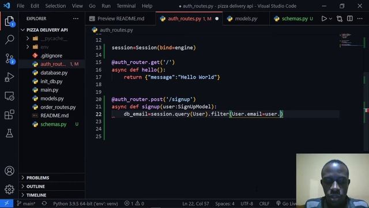Open editor More Actions ellipsis
The width and height of the screenshot is (369, 208).
pos(360,18)
